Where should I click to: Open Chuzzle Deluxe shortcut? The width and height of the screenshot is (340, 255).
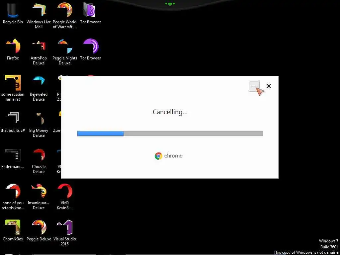(39, 160)
